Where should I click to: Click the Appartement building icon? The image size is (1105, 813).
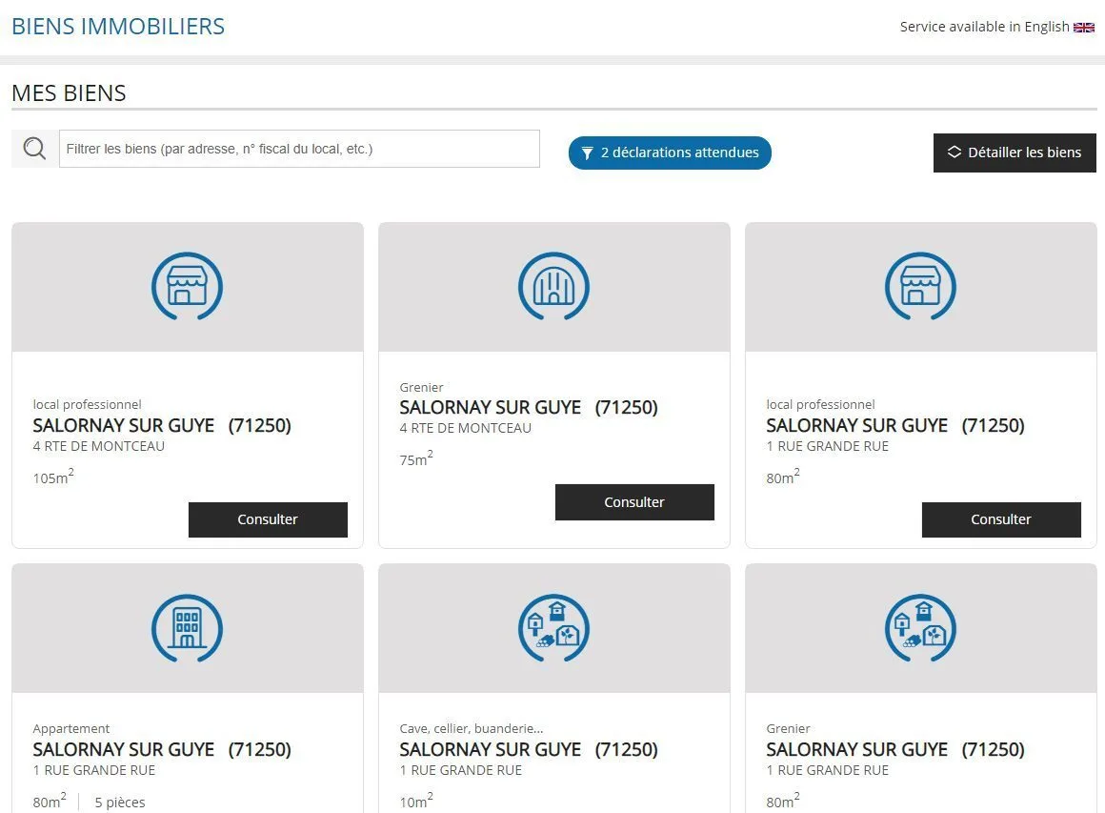click(187, 628)
